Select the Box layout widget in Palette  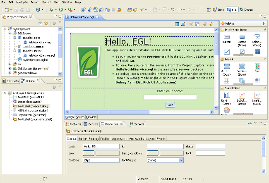point(257,68)
